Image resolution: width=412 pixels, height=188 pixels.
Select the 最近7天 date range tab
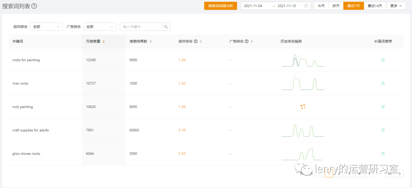(x=354, y=6)
